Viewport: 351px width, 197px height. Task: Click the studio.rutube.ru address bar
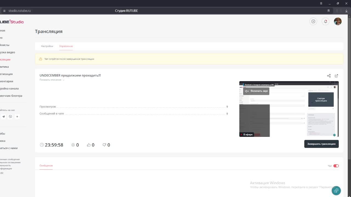[x=19, y=11]
